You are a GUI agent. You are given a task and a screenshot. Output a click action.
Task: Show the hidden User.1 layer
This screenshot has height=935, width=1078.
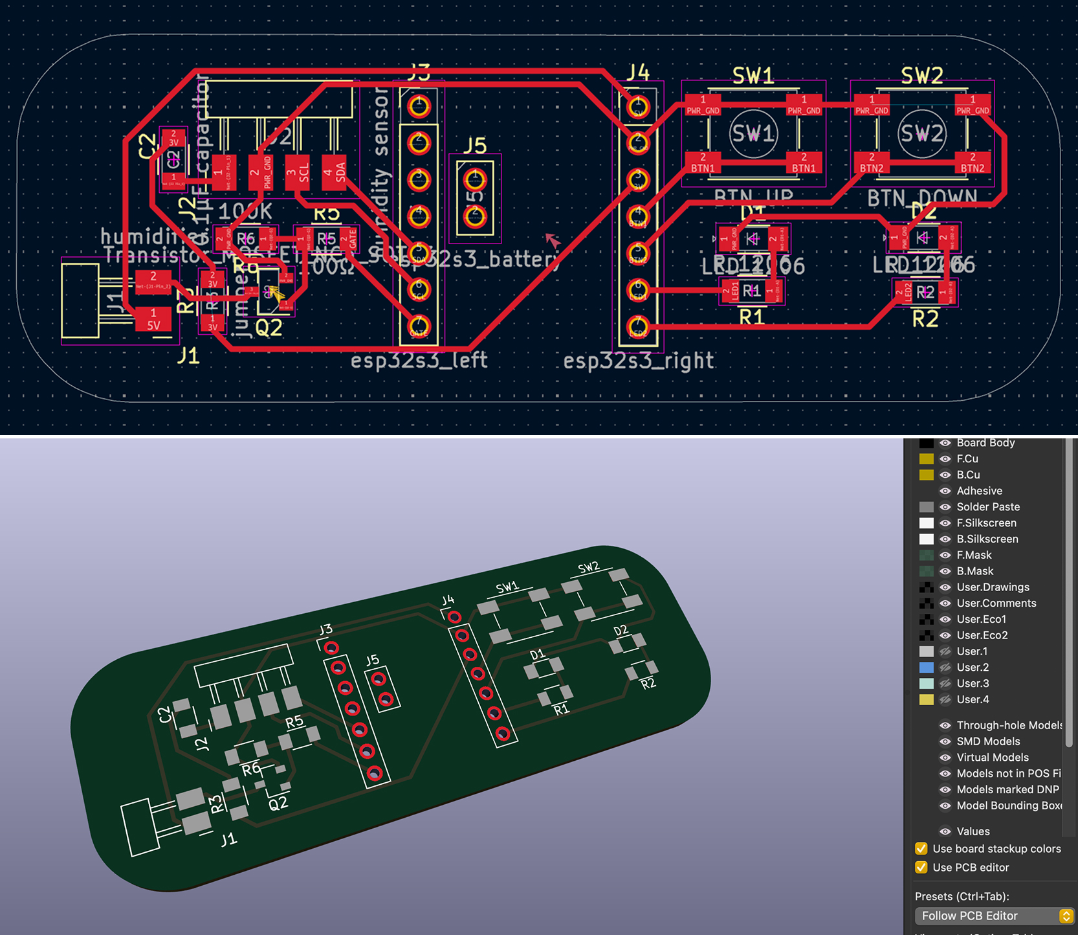click(x=945, y=651)
